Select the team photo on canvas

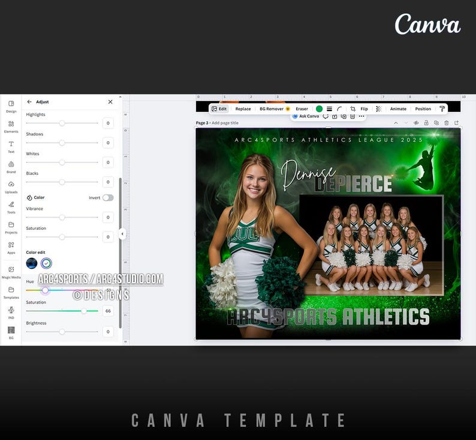click(x=372, y=245)
